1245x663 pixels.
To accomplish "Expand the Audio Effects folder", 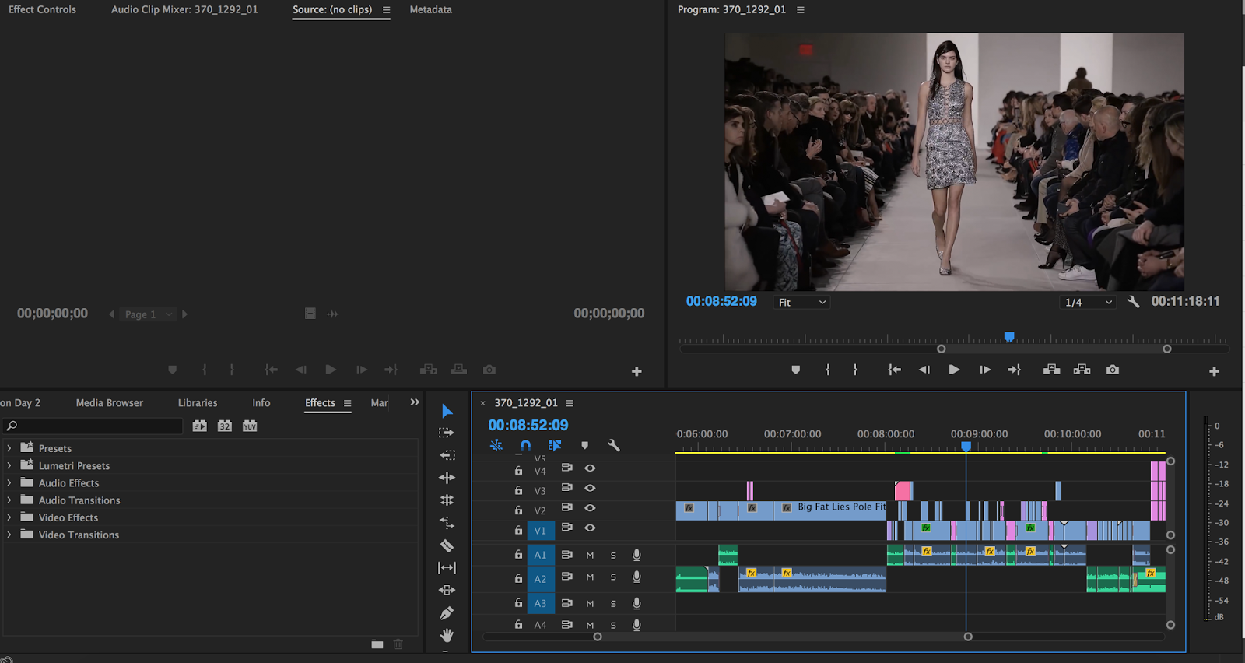I will click(9, 482).
